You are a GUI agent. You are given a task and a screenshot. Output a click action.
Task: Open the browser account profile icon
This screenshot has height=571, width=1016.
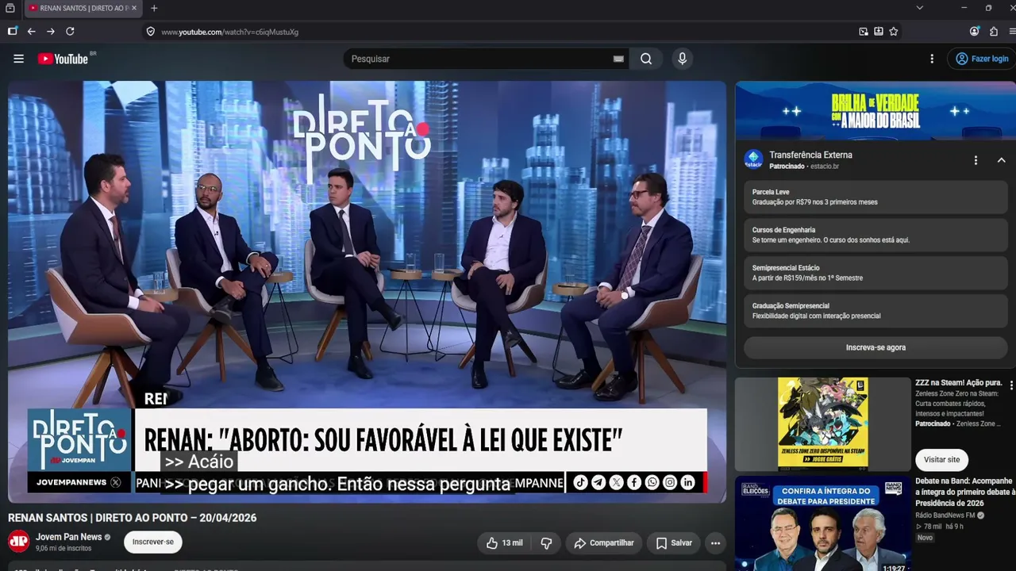pos(975,32)
